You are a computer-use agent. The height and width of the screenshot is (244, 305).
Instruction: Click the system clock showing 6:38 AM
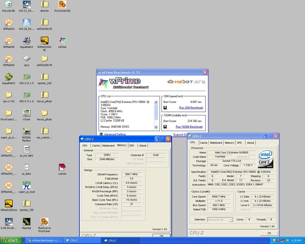[296, 240]
